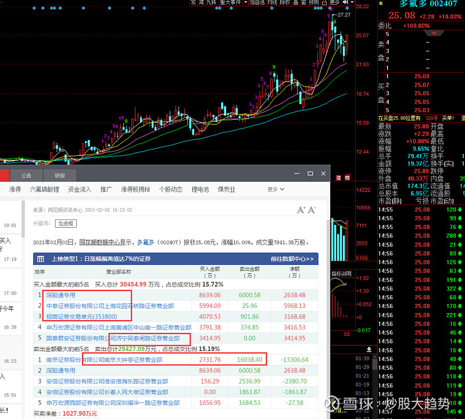The height and width of the screenshot is (419, 465).
Task: Select the 锂电池 topic tag
Action: (x=200, y=189)
